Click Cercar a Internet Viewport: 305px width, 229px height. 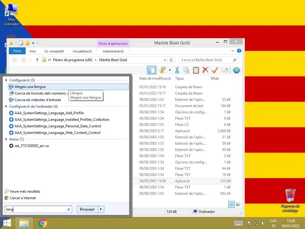(x=20, y=198)
